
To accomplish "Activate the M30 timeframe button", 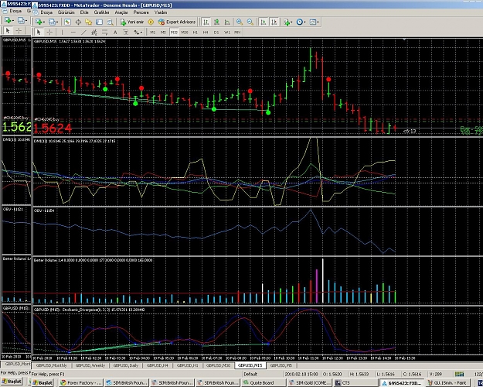I will 185,32.
